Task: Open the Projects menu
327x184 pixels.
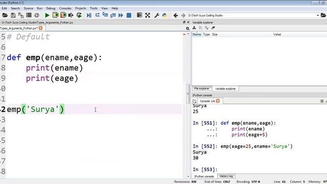Action: (x=81, y=8)
